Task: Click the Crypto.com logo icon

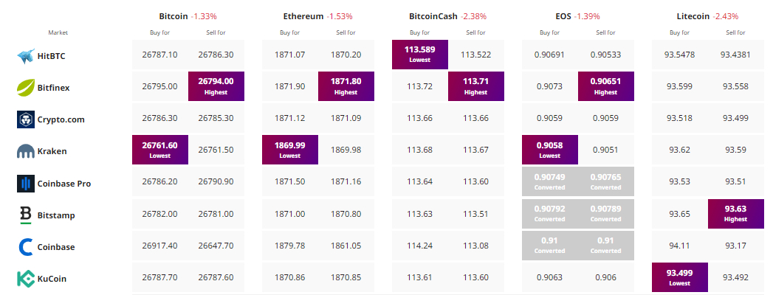Action: tap(26, 119)
